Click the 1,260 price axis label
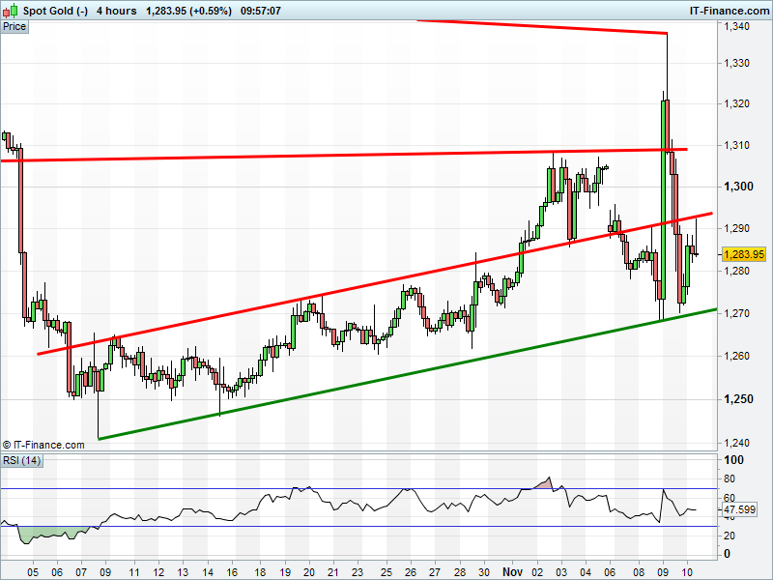The width and height of the screenshot is (773, 580). point(736,356)
